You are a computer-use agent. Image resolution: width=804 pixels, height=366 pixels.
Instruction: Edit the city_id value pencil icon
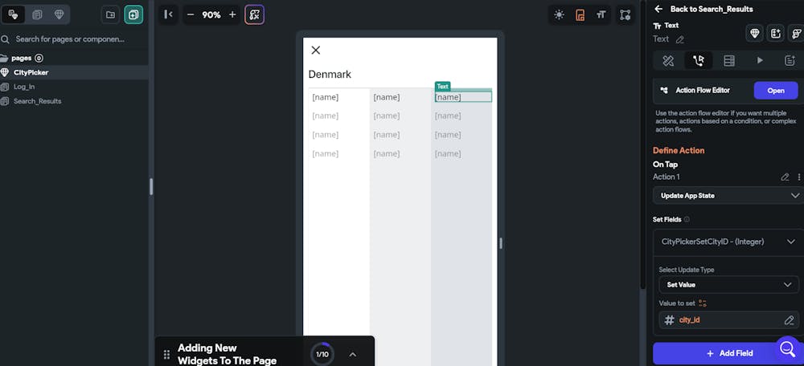point(789,320)
